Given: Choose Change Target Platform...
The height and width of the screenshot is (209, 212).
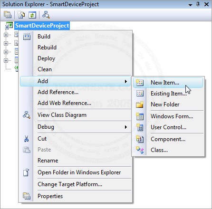Looking at the screenshot, I should (75, 184).
